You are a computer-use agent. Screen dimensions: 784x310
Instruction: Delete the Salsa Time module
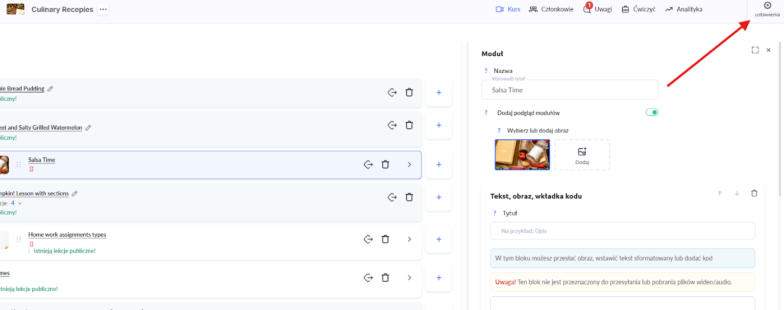pos(385,165)
